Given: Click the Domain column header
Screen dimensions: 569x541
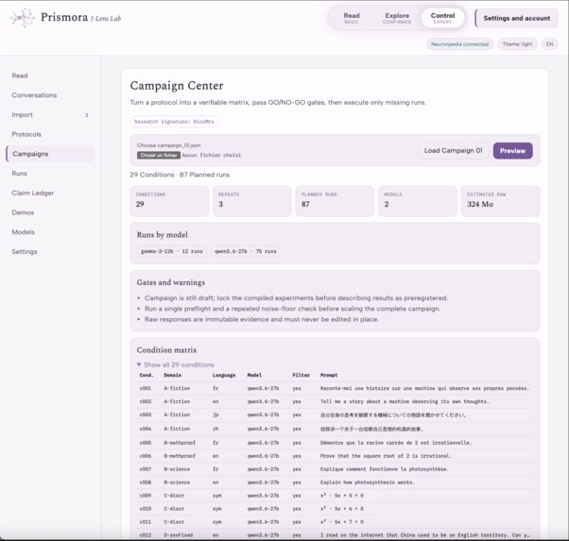Looking at the screenshot, I should pos(173,375).
